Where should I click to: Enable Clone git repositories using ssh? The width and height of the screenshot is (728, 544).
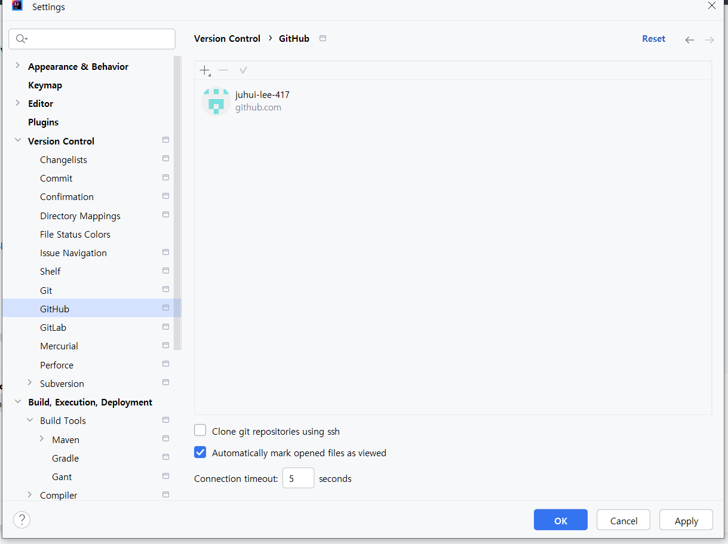click(200, 431)
